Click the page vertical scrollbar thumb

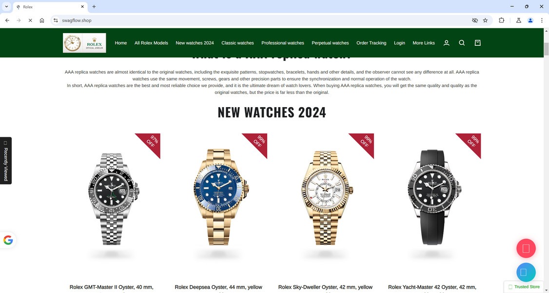[x=546, y=49]
